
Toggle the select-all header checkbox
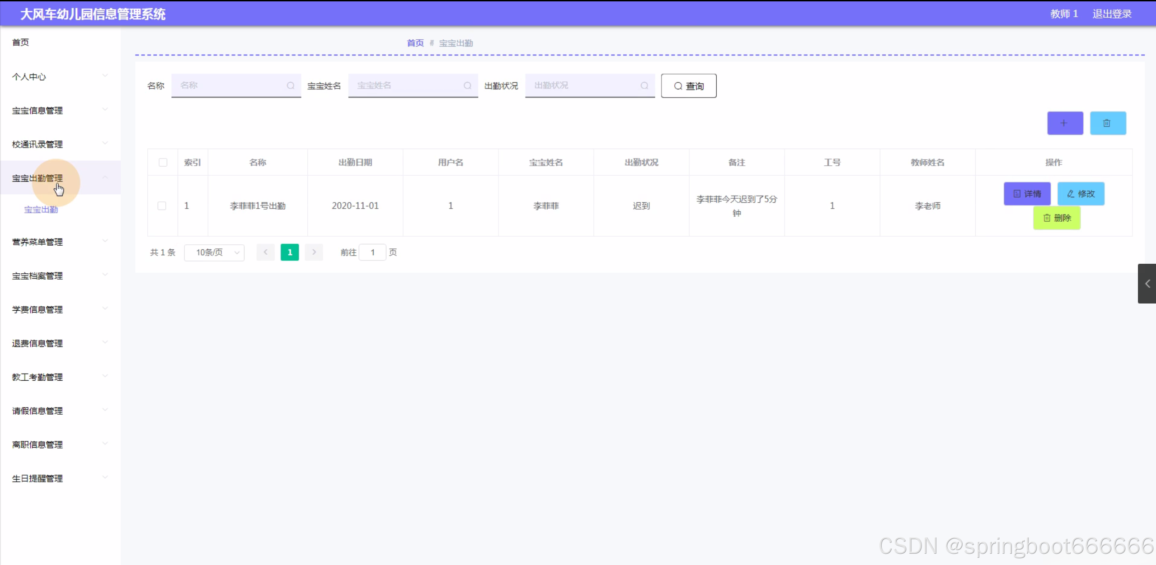coord(163,162)
